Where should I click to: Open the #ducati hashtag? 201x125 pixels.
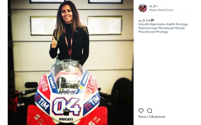tap(180, 28)
